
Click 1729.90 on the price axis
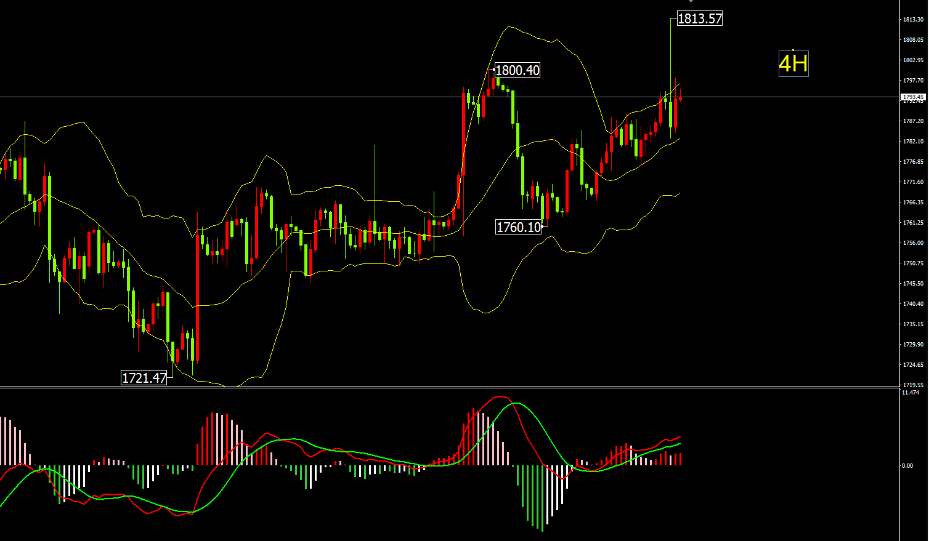913,345
